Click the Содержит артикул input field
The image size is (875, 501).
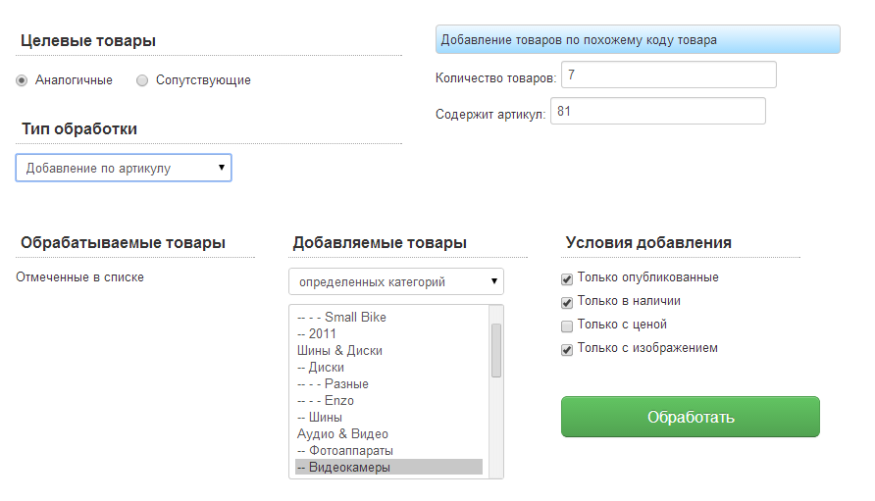tap(657, 112)
